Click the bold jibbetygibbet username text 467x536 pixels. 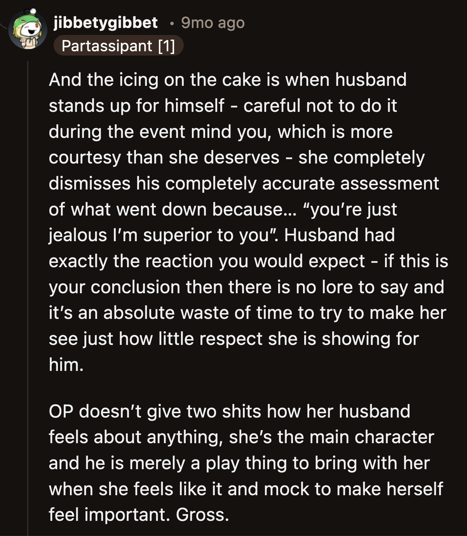pos(105,23)
